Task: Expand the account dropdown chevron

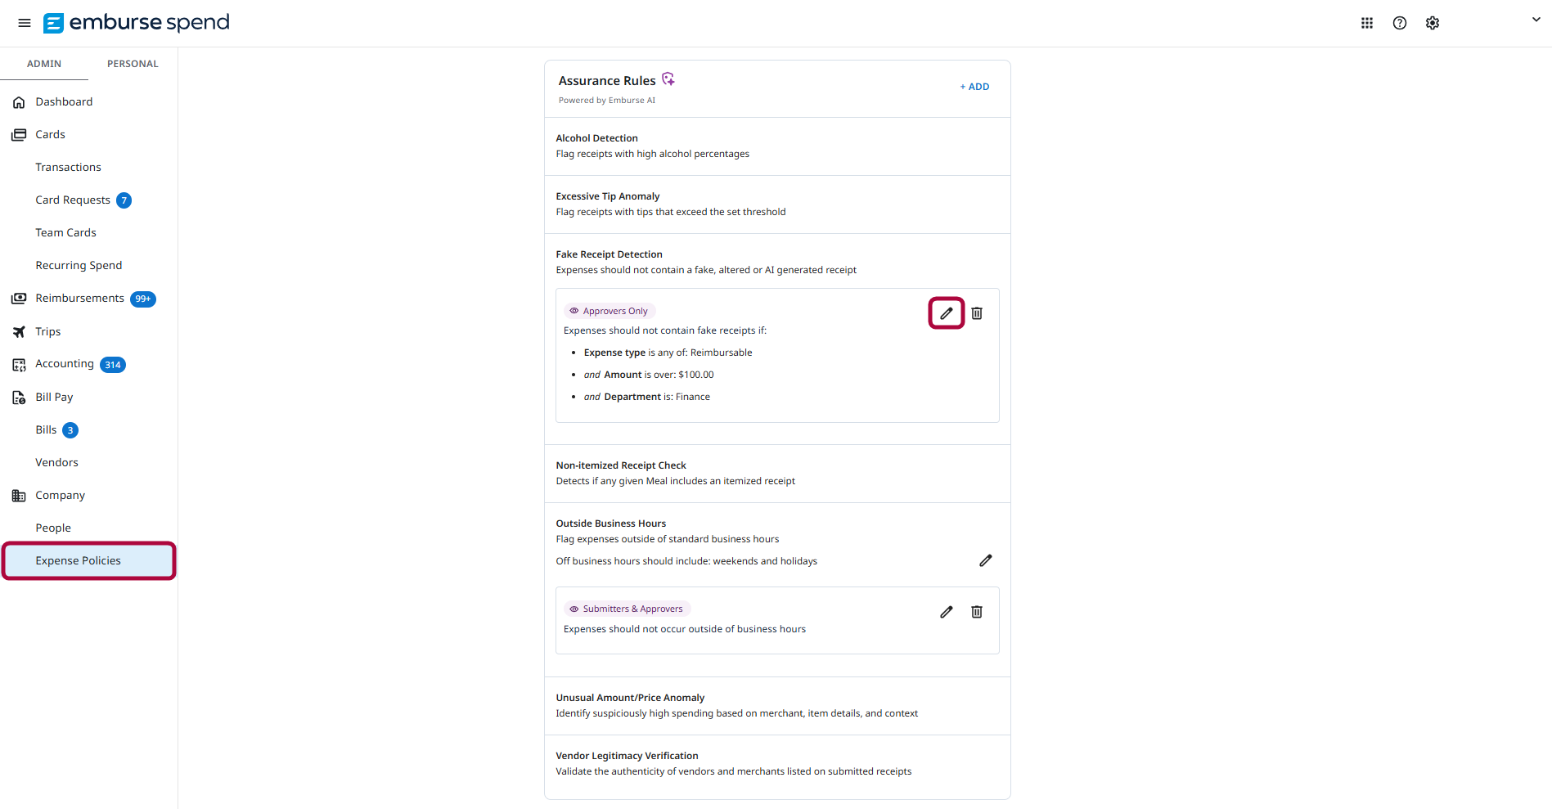Action: pos(1536,20)
